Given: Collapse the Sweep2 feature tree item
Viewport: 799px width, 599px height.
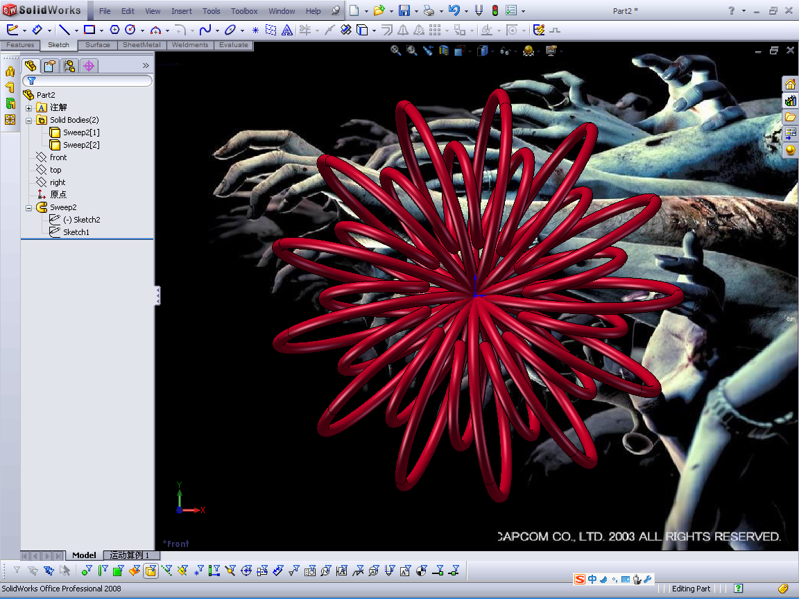Looking at the screenshot, I should (x=28, y=207).
